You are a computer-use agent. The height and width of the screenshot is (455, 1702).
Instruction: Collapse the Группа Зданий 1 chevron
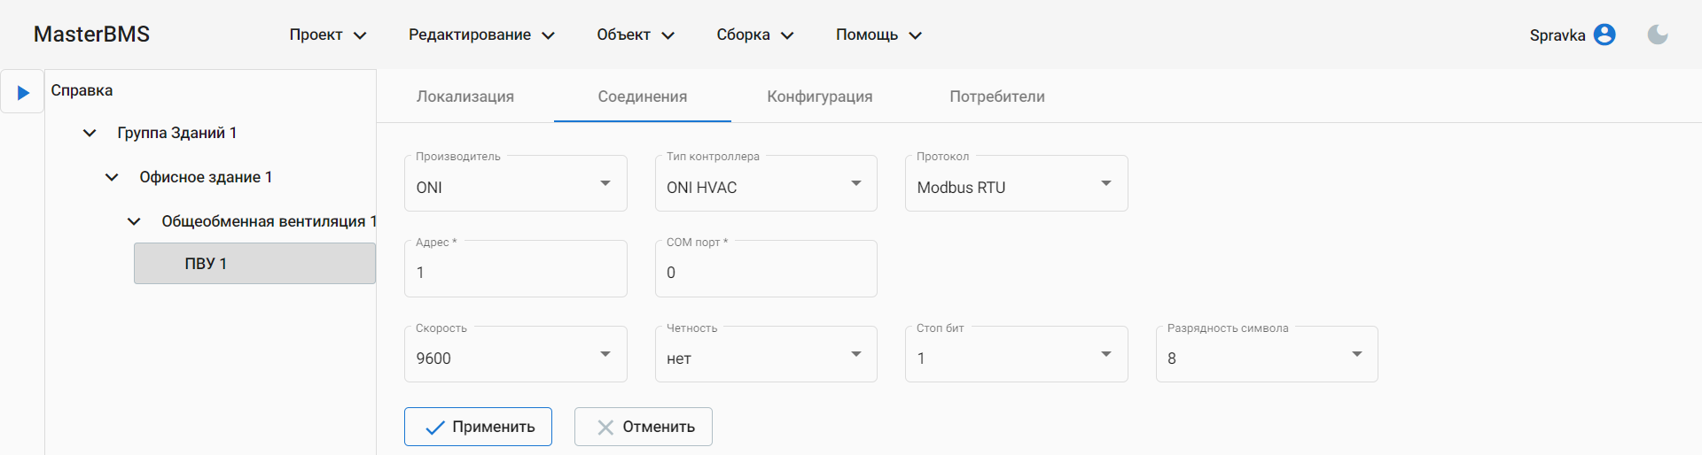click(90, 133)
